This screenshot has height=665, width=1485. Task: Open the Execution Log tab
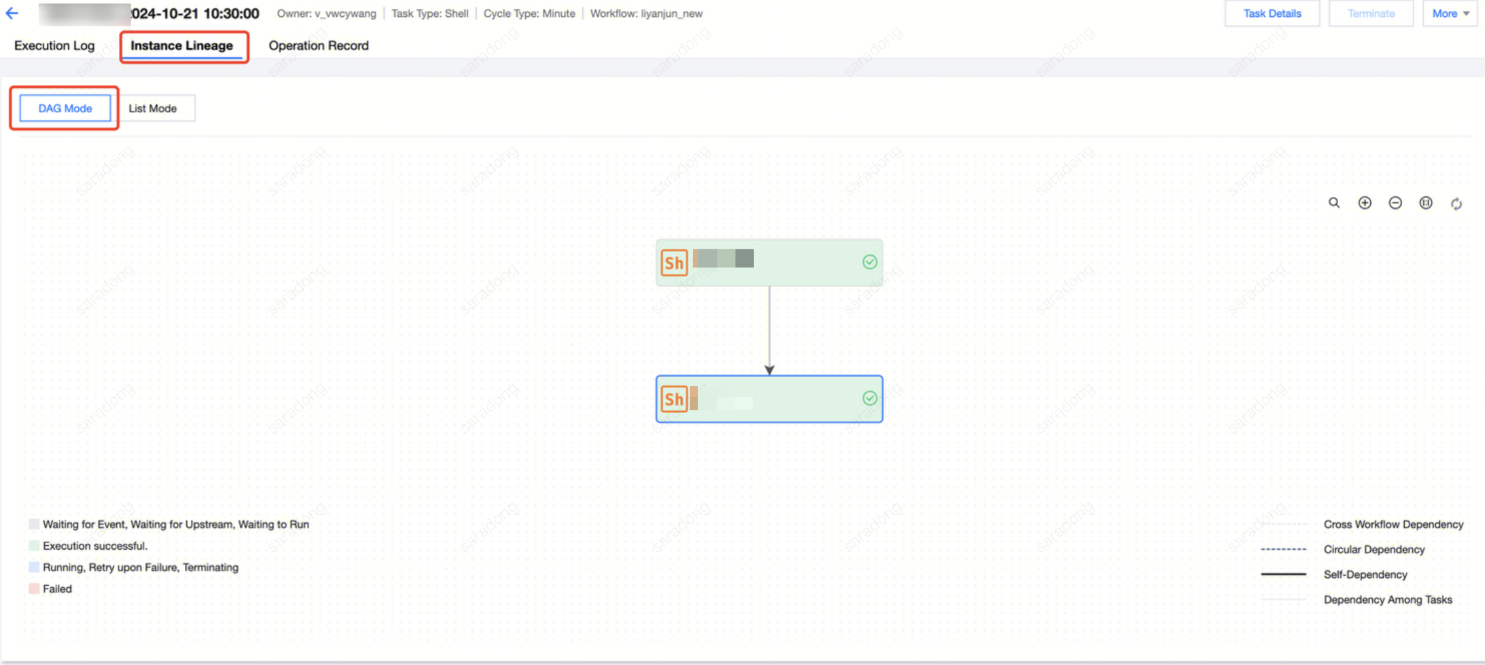tap(54, 46)
